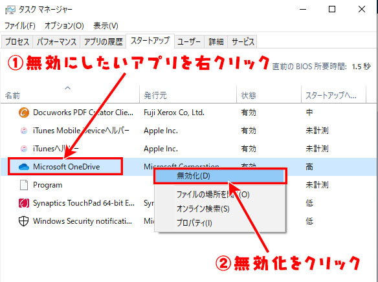Click Apple Inc. in iTunes Mobile Device row
The height and width of the screenshot is (282, 378).
coord(161,131)
